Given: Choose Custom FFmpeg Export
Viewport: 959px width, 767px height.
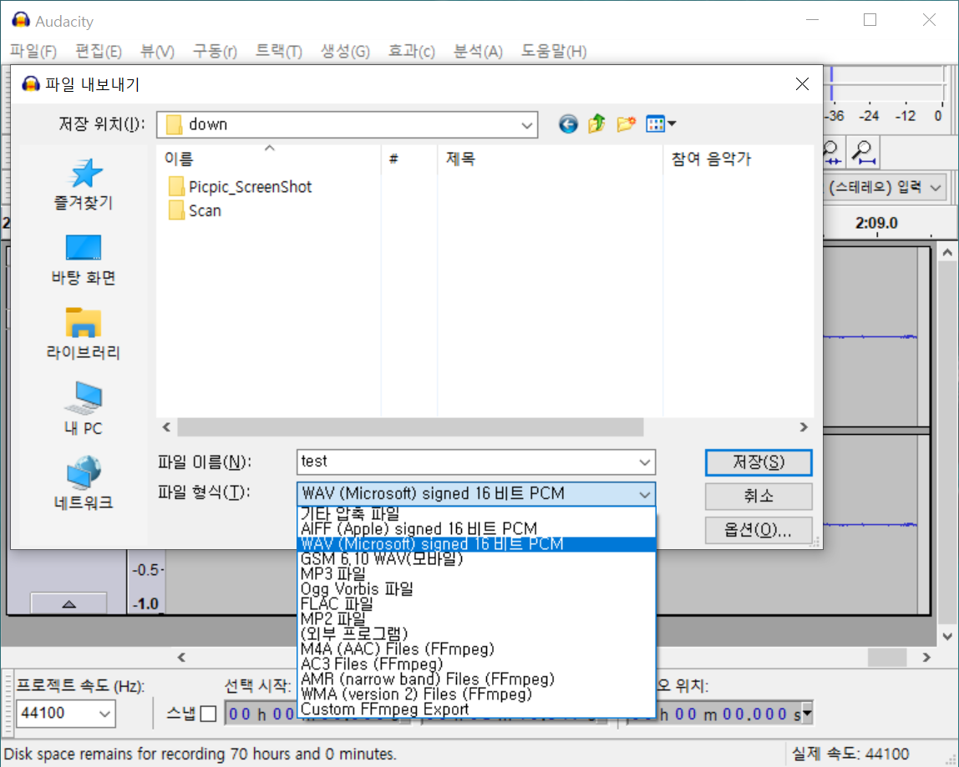Looking at the screenshot, I should point(476,709).
